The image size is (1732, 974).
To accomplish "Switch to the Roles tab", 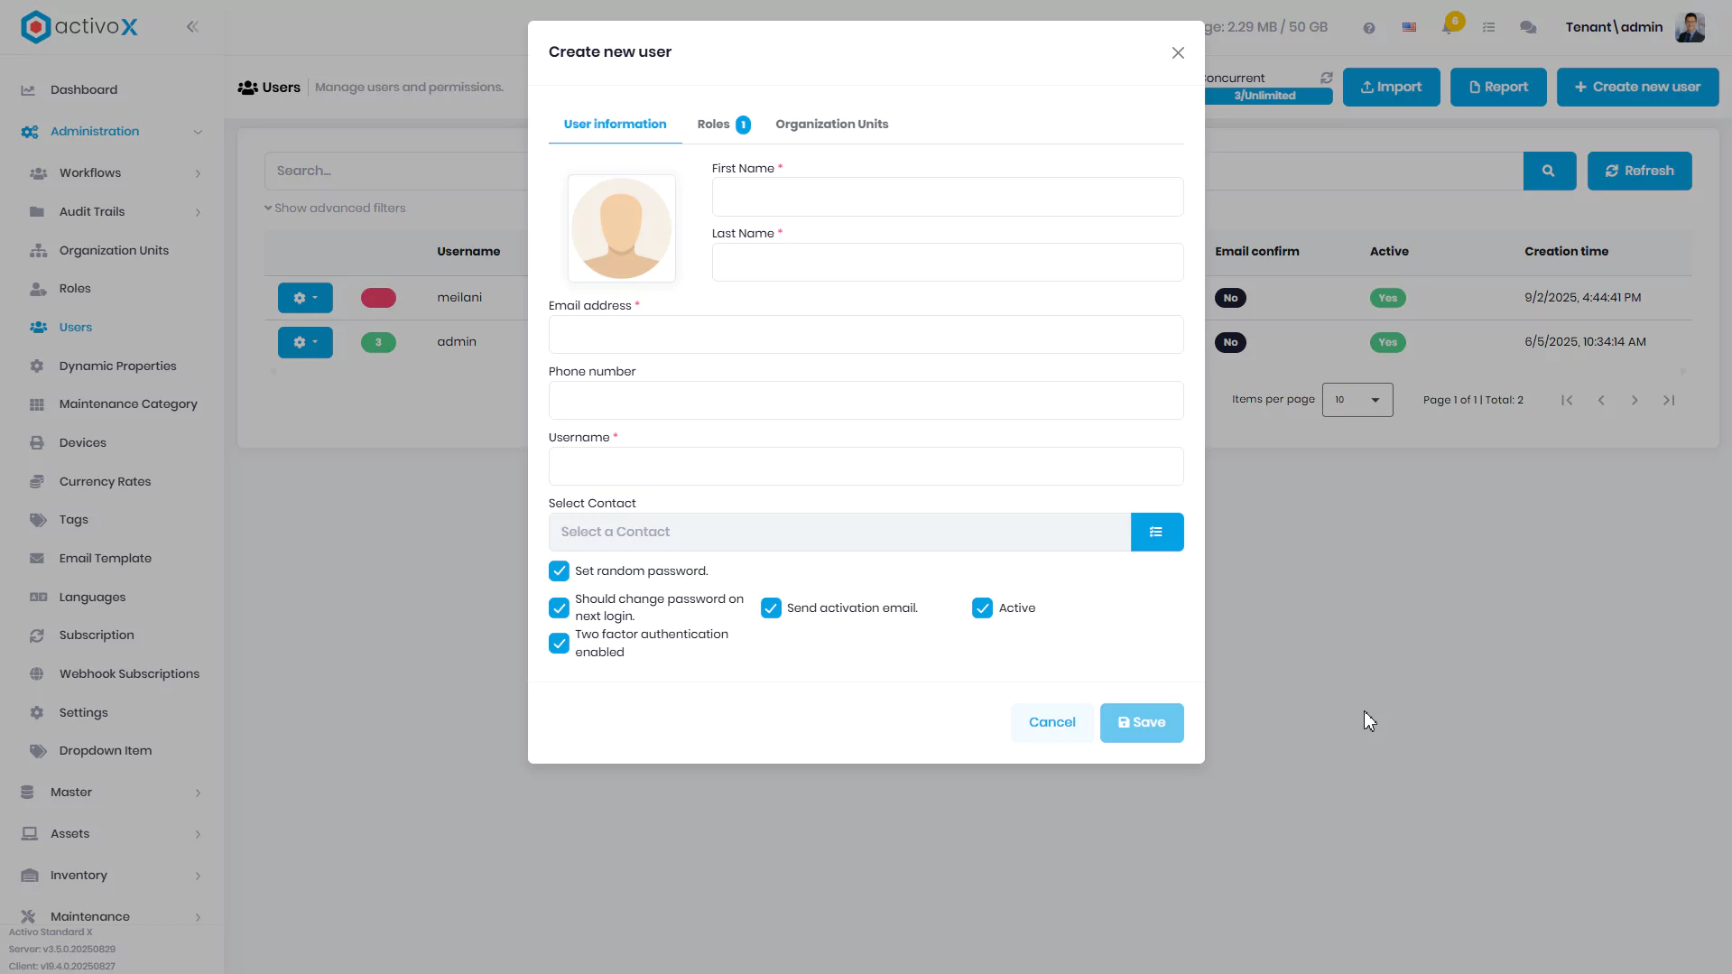I will click(x=723, y=125).
